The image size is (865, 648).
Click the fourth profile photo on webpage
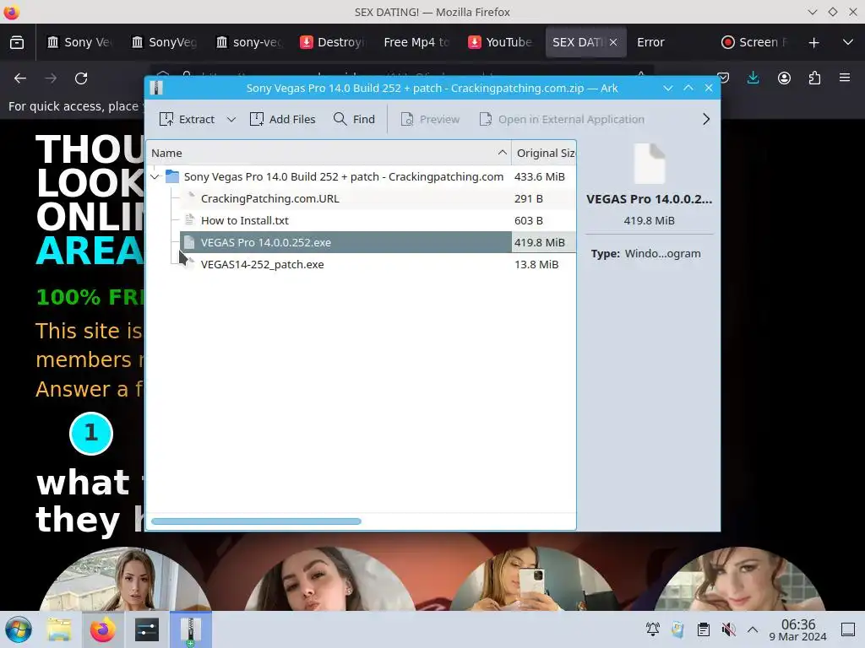(739, 579)
